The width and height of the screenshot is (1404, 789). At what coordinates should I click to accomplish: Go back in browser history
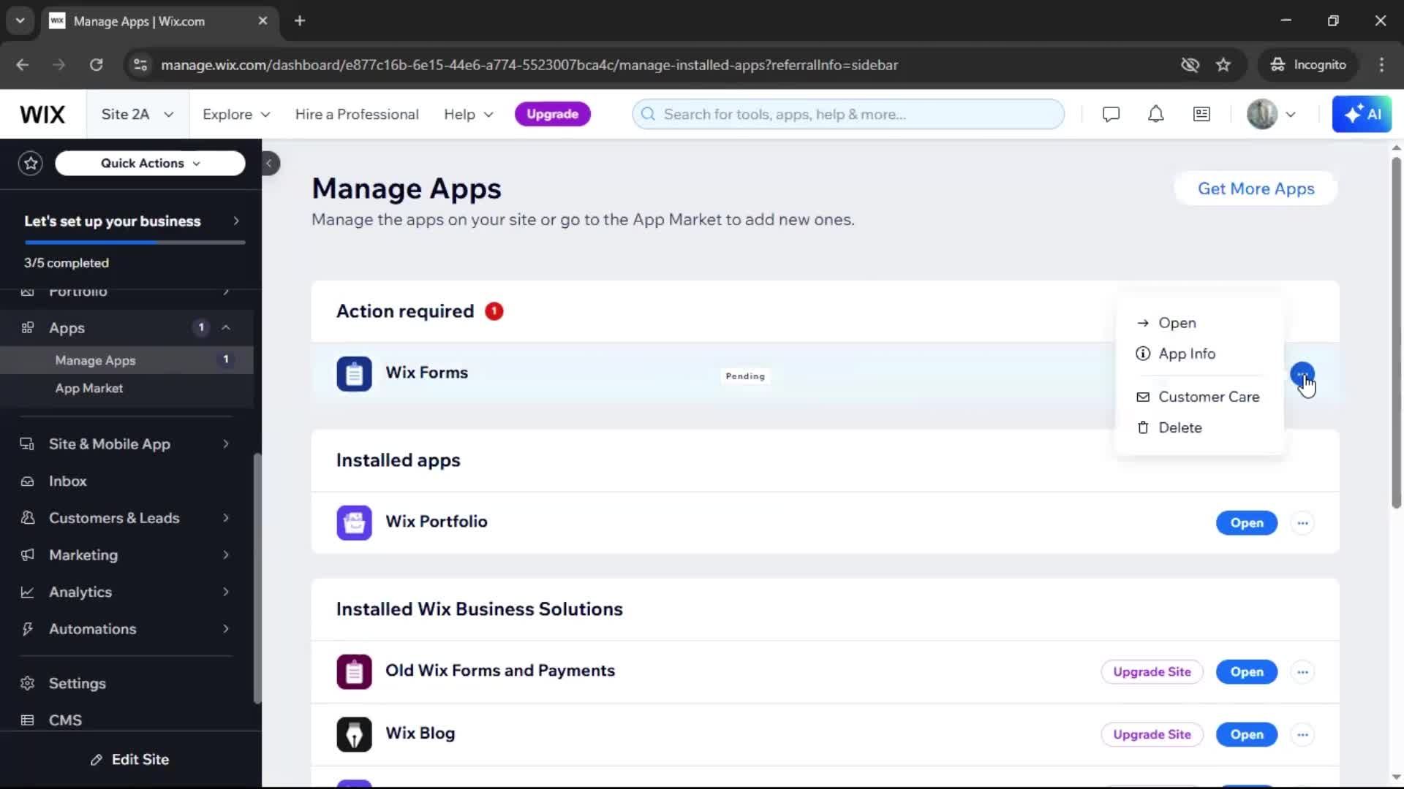(x=23, y=65)
